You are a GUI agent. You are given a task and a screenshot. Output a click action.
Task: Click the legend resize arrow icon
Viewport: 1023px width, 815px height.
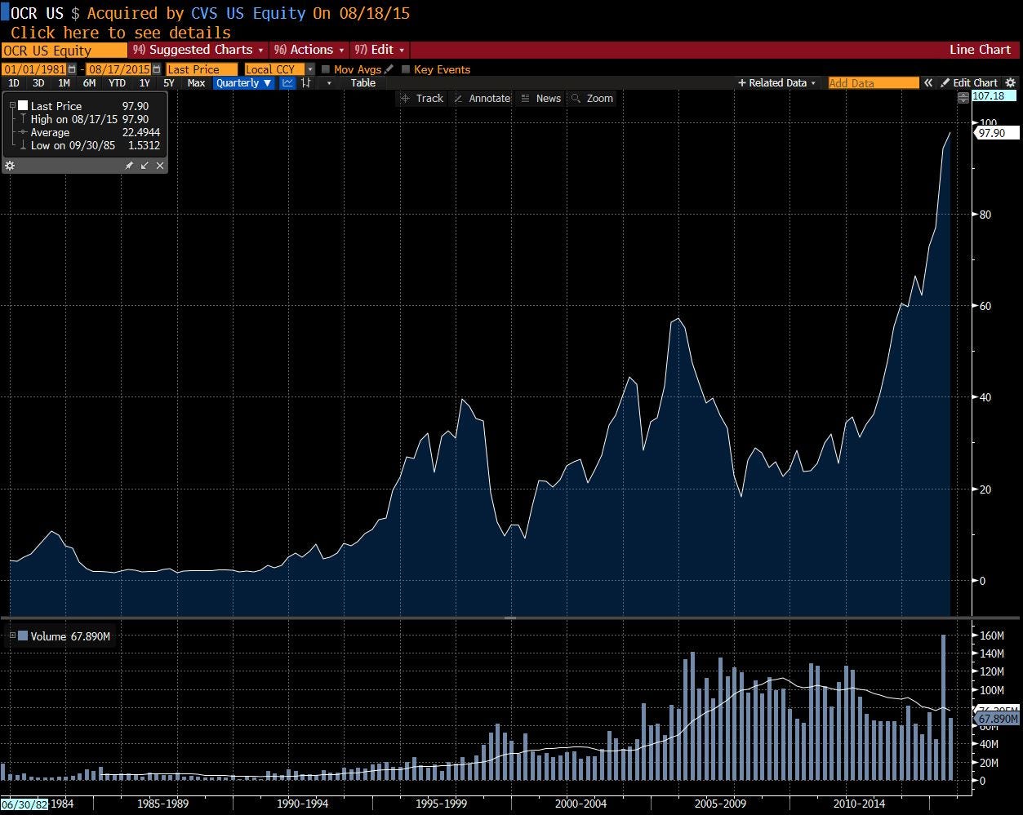point(145,166)
